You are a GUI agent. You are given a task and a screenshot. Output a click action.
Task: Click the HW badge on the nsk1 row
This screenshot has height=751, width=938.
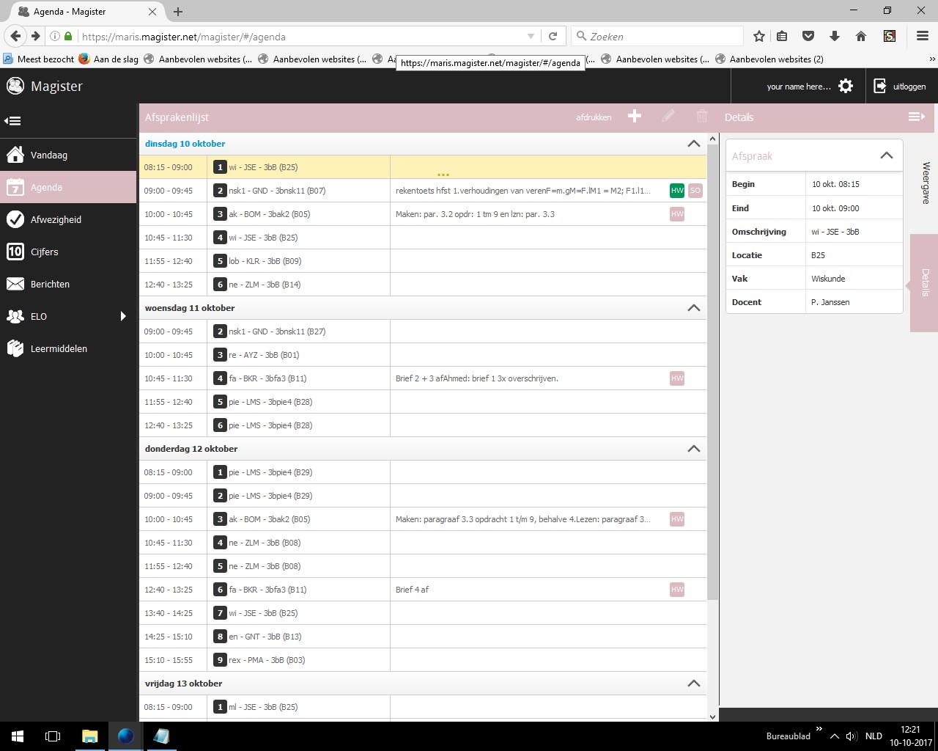tap(676, 190)
